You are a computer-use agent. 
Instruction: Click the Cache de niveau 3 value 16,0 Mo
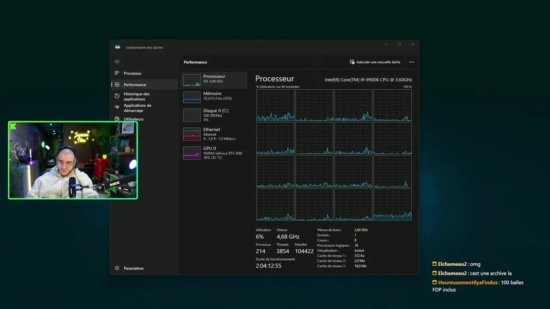(x=361, y=266)
